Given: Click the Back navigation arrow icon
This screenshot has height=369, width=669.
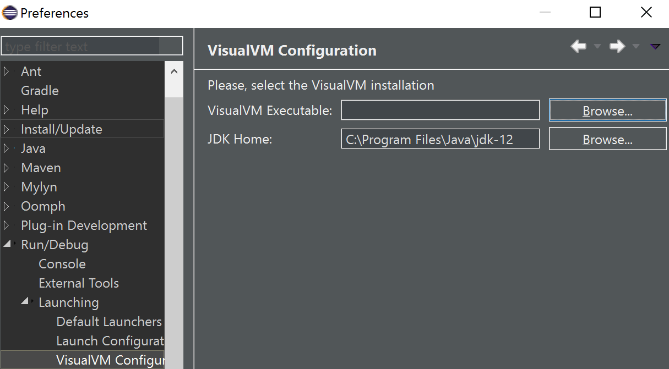Looking at the screenshot, I should 578,47.
